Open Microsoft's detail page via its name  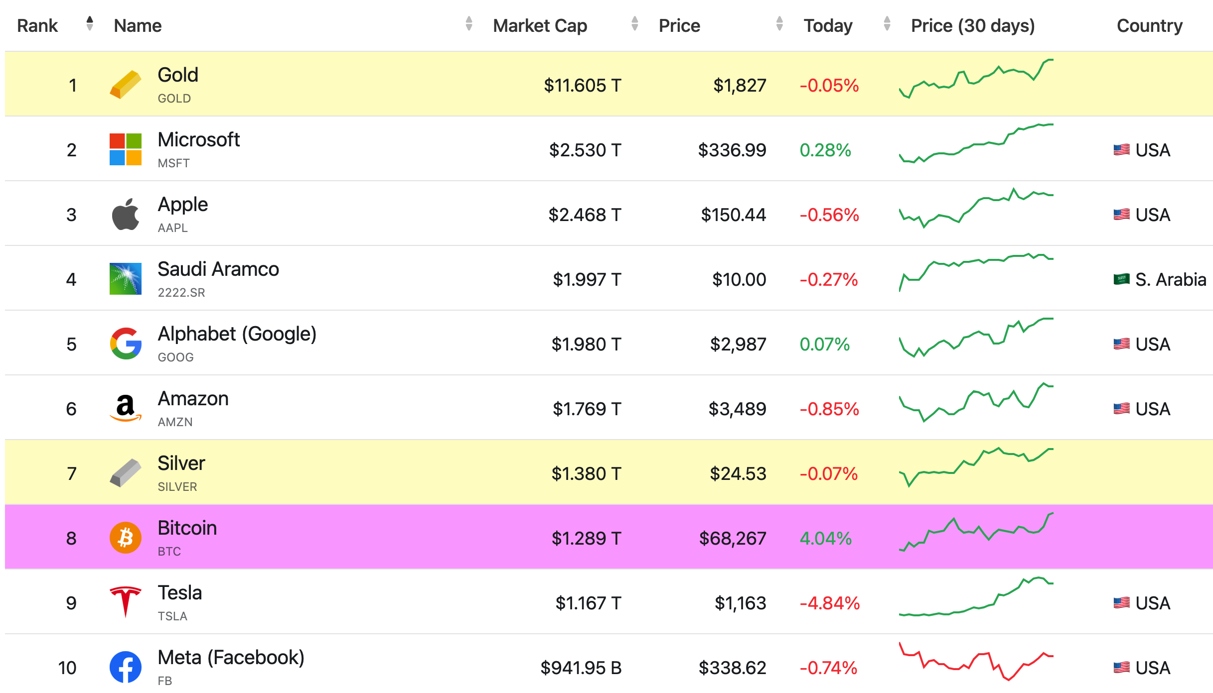pos(198,140)
